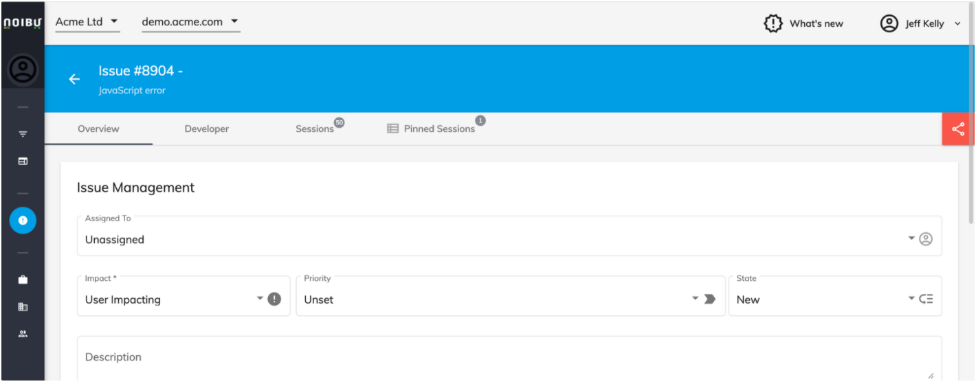Click into the Description text field
This screenshot has height=386, width=976.
[509, 359]
